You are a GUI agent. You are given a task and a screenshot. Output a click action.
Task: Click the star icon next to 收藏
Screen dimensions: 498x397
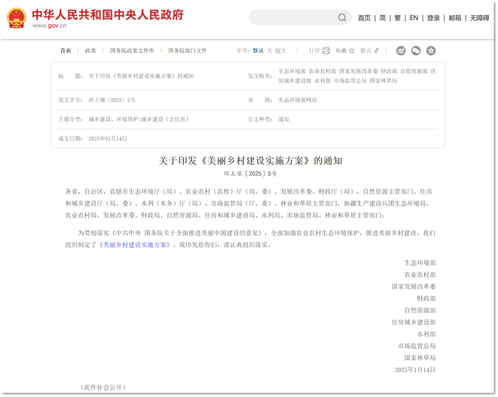[352, 51]
